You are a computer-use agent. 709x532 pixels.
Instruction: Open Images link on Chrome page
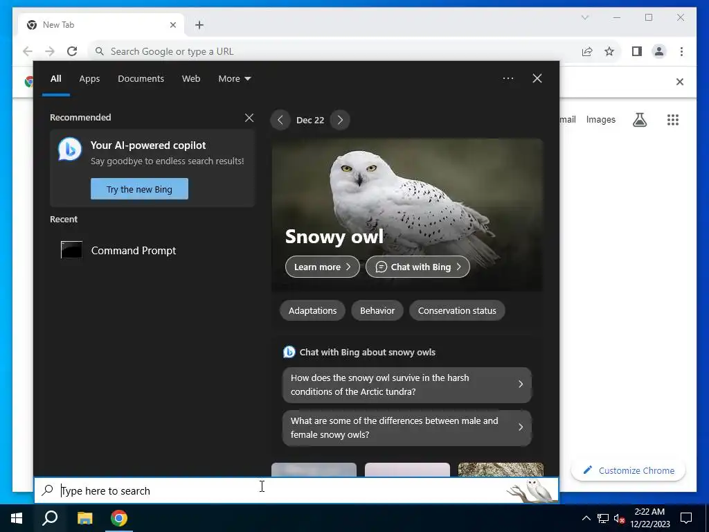coord(600,119)
